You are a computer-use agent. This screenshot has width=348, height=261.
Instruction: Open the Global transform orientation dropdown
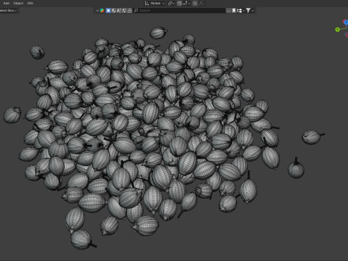pos(155,3)
